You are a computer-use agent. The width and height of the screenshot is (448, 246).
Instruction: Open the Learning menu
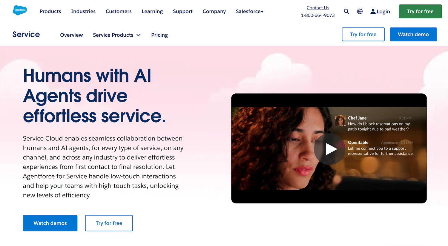click(x=152, y=11)
